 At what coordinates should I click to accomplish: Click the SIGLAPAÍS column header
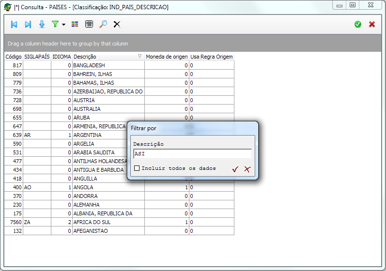37,57
